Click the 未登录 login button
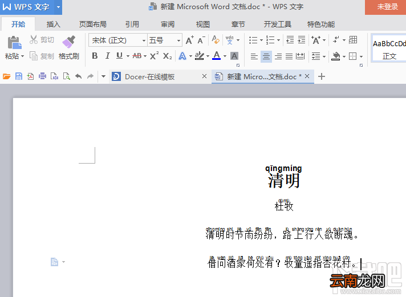The height and width of the screenshot is (297, 406). tap(385, 7)
